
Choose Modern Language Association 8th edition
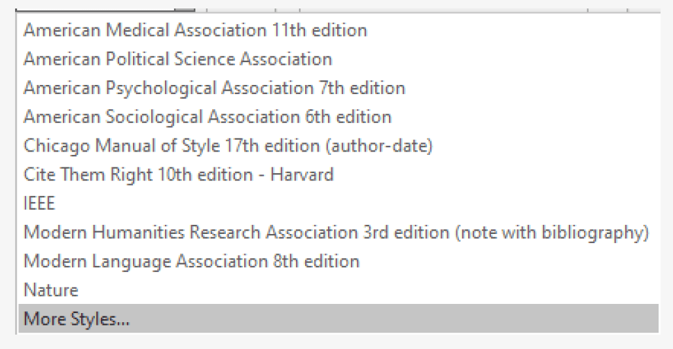(191, 261)
